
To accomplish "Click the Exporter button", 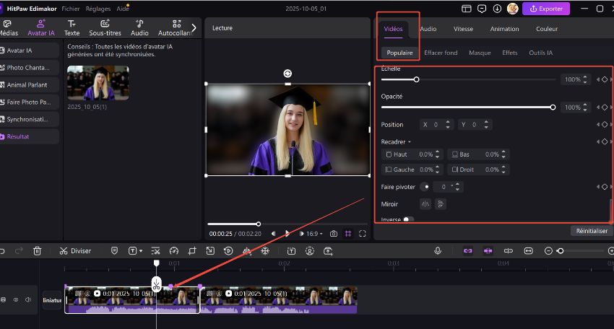I will pyautogui.click(x=546, y=9).
